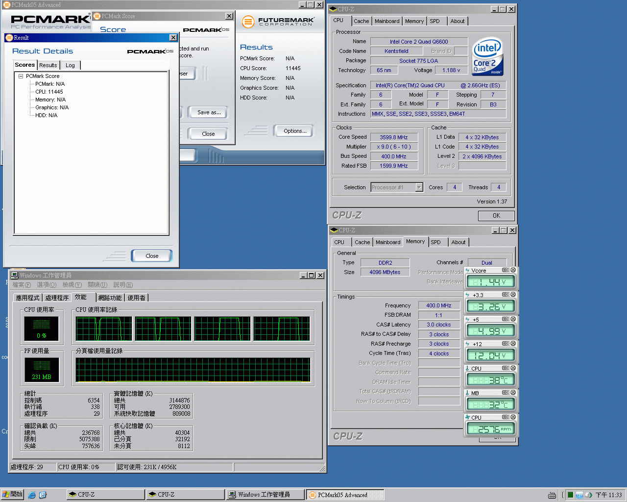Click the keyboard icon in the system tray

[x=552, y=495]
